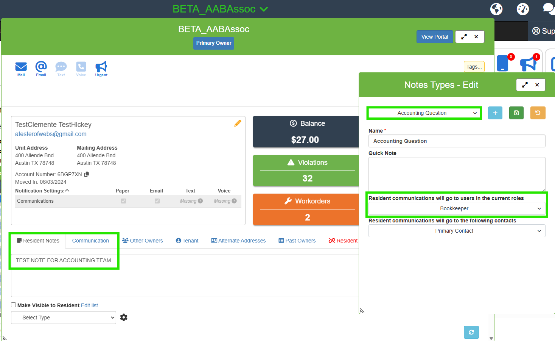Open the Email communication icon
This screenshot has height=341, width=555.
pos(41,67)
